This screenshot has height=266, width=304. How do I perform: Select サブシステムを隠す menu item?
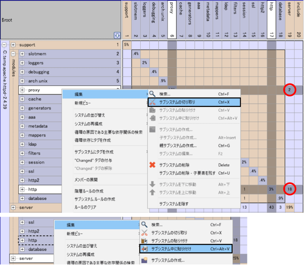coord(174,204)
